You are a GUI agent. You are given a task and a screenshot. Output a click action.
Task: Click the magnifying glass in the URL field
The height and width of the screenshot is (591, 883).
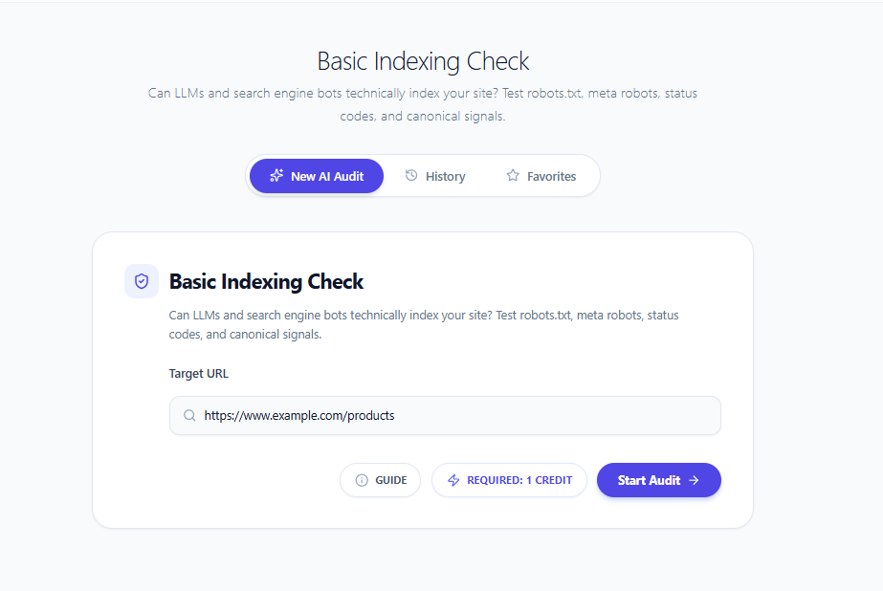click(188, 415)
